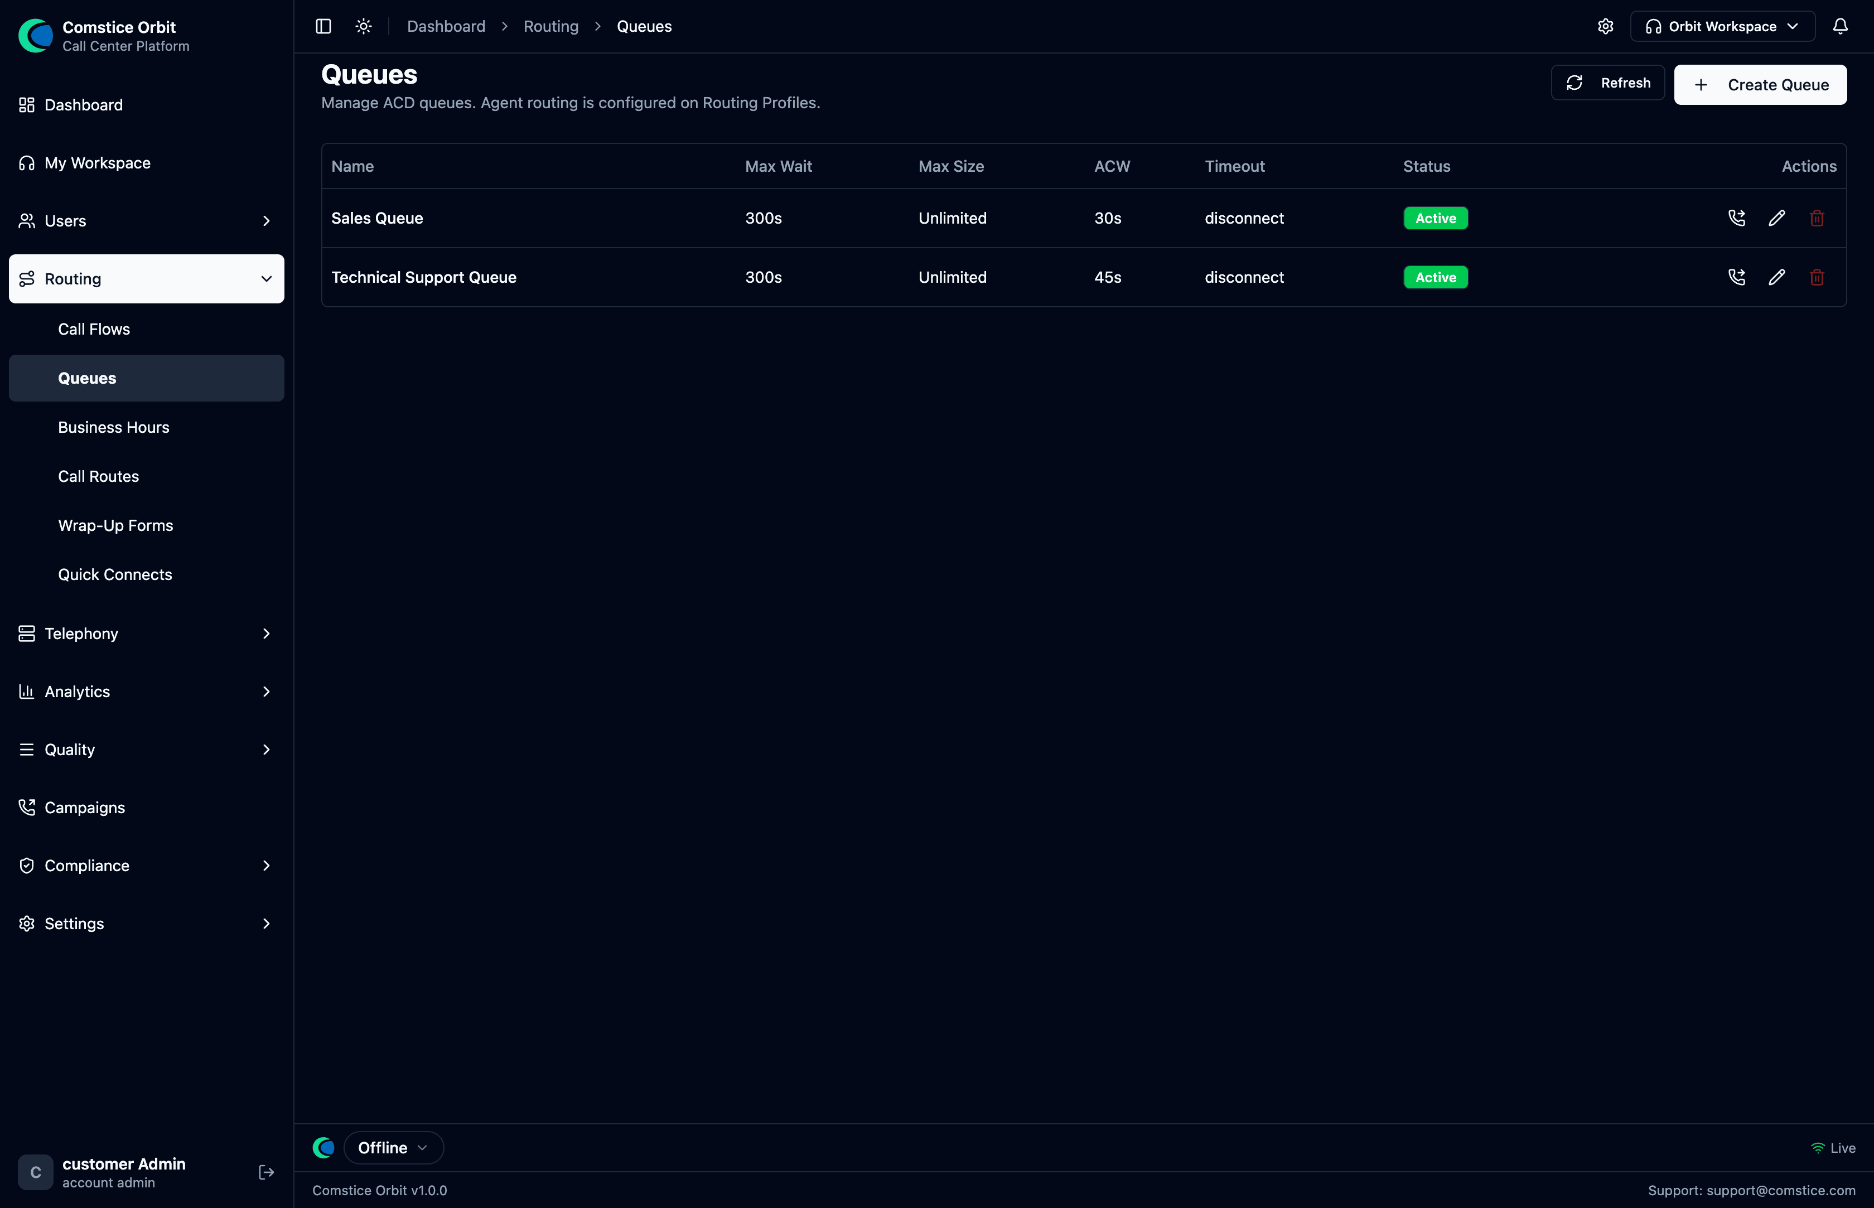The image size is (1874, 1208).
Task: Click the Telephony server icon
Action: pyautogui.click(x=27, y=634)
